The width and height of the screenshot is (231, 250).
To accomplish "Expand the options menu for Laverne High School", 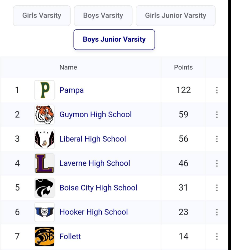I will click(217, 163).
